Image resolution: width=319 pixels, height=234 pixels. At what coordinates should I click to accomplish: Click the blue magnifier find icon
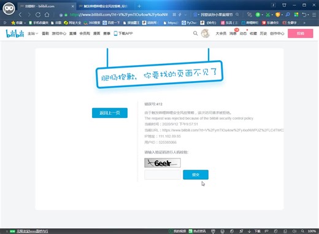[288, 15]
